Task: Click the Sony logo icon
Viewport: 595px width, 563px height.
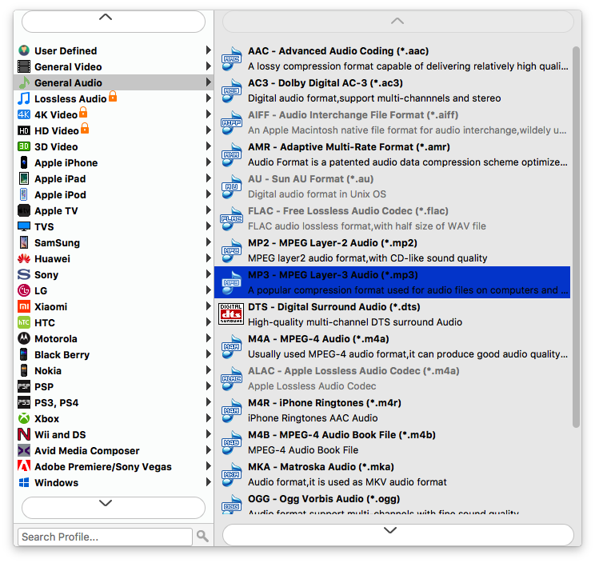Action: (24, 274)
